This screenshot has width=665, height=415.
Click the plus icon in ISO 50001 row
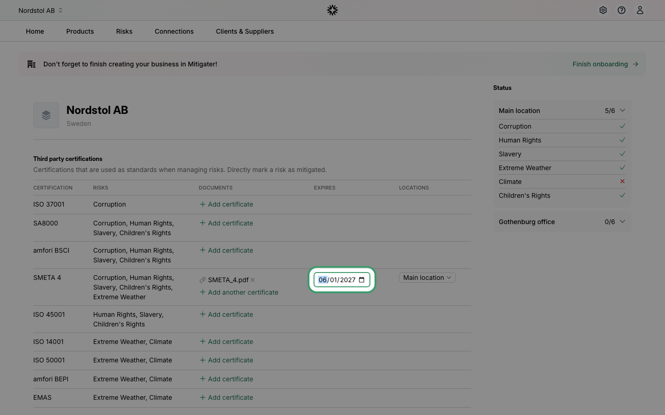(202, 360)
